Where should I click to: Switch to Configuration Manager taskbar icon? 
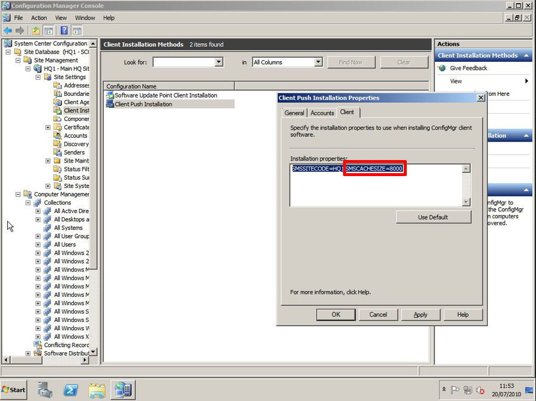(123, 390)
